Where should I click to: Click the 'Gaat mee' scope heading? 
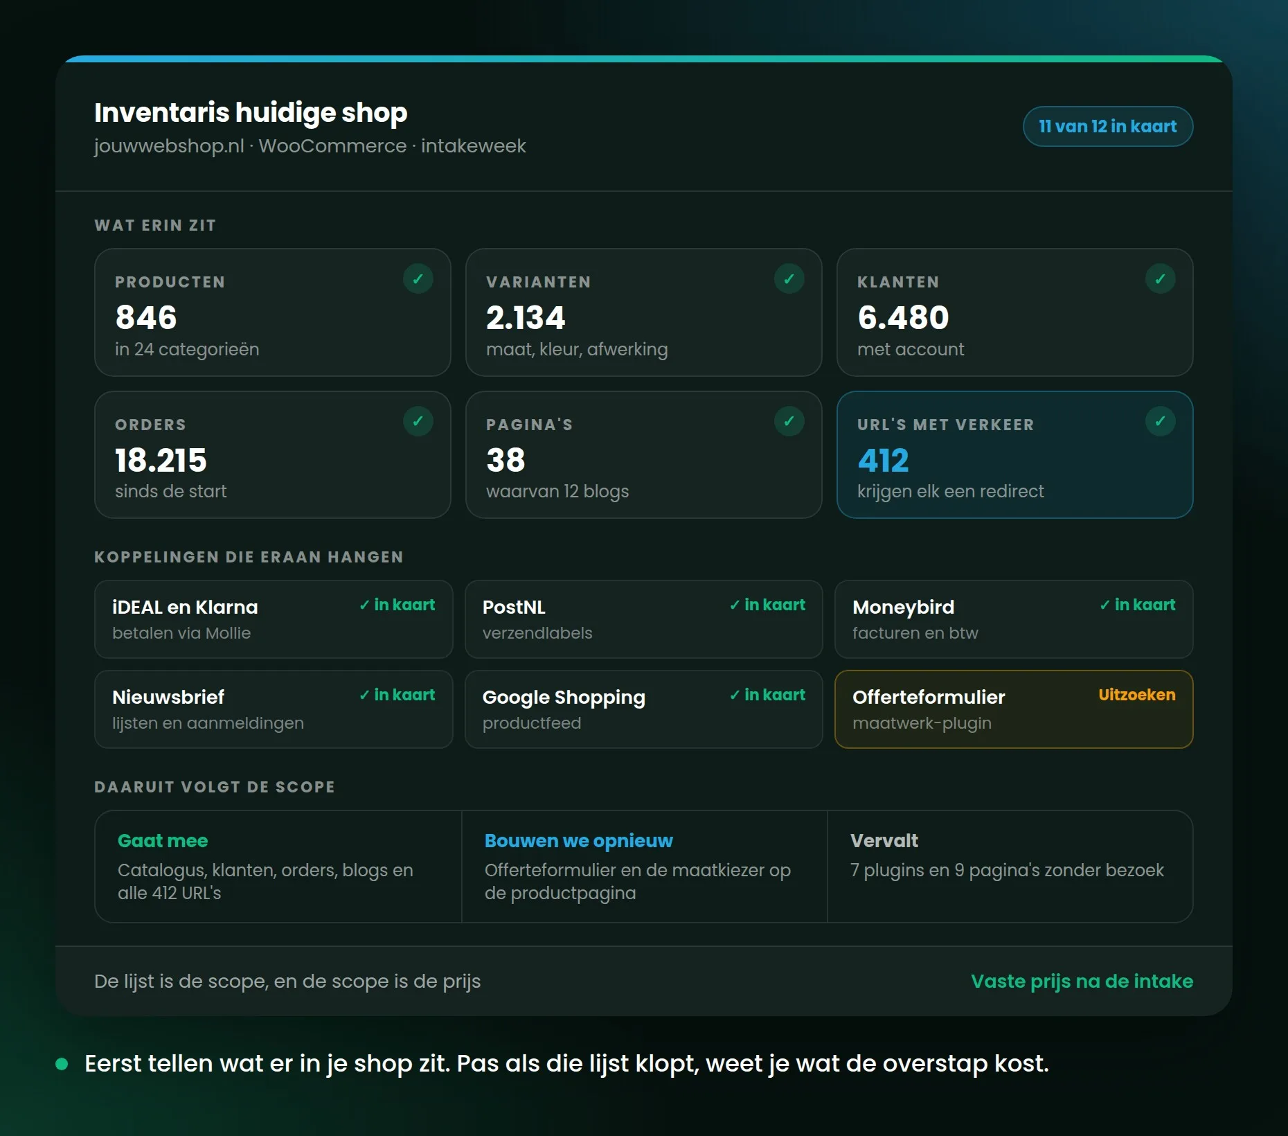(x=163, y=840)
